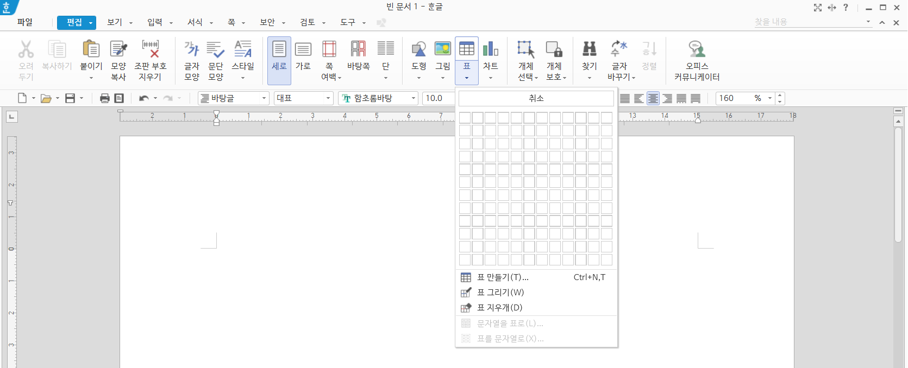Image resolution: width=908 pixels, height=368 pixels.
Task: Toggle distributed paragraph alignment
Action: point(681,98)
